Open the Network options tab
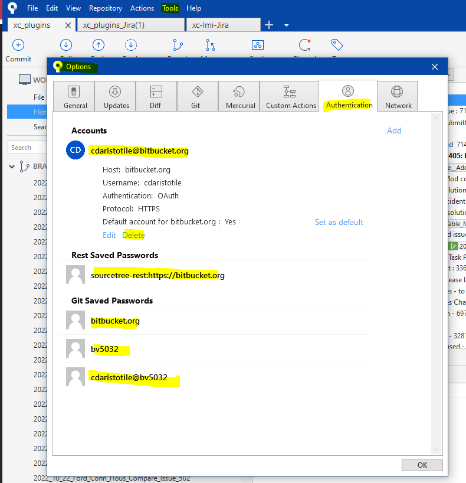Screen dimensions: 466x483 [x=398, y=96]
